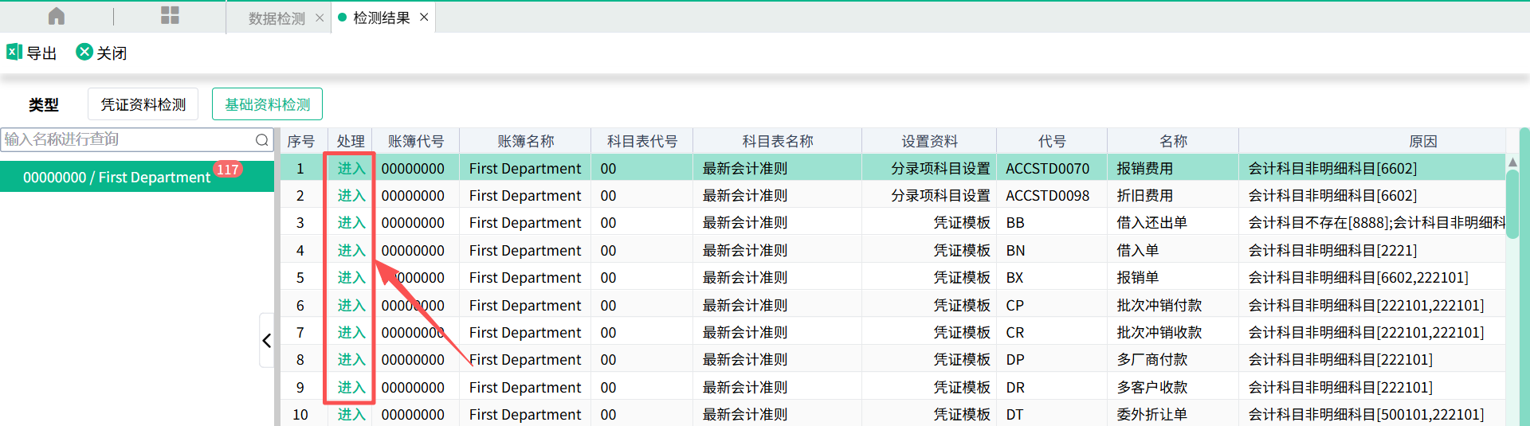Screen dimensions: 1530x426
Task: Open the grid apps menu icon
Action: point(170,16)
